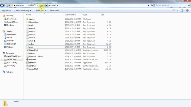Open the WINDOWS 7 (C:) drive
Viewport: 191px width, 107px height.
click(x=14, y=56)
